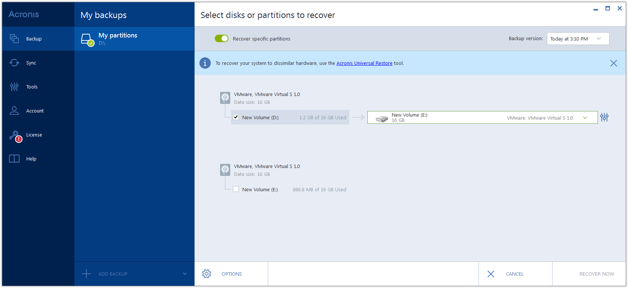The image size is (628, 288).
Task: Open Sync via its circular arrows icon
Action: [14, 63]
